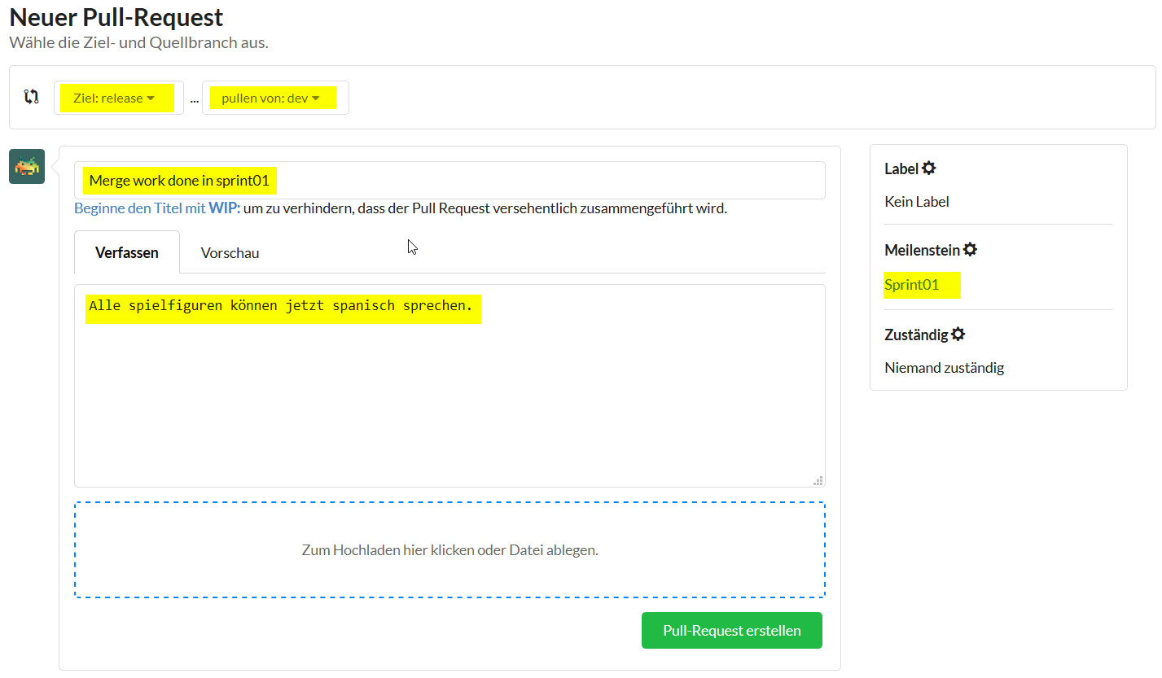This screenshot has height=678, width=1162.
Task: Click the file upload drop zone
Action: (449, 550)
